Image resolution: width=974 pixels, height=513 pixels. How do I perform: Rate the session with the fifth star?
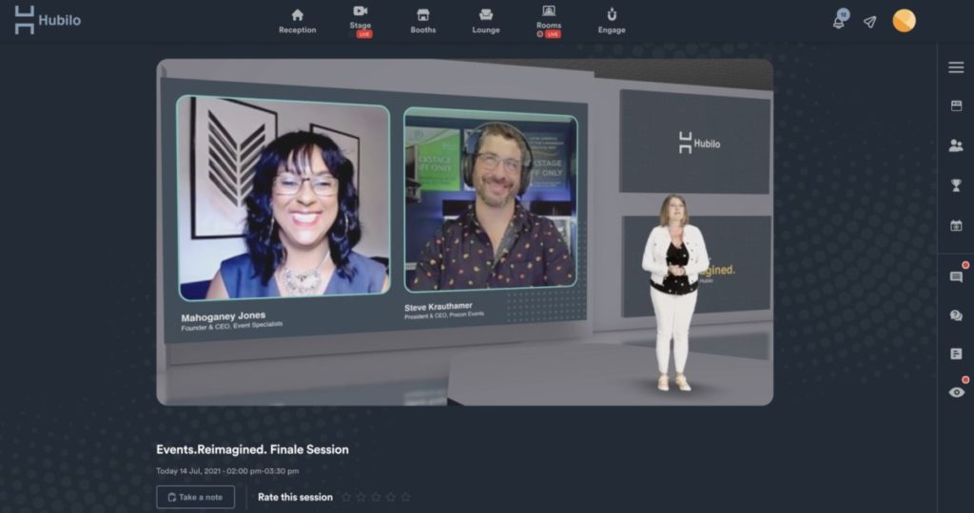(x=405, y=497)
